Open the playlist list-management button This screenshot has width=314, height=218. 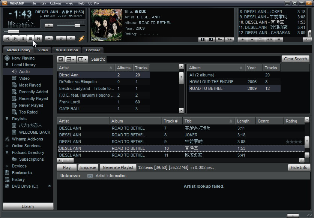pyautogui.click(x=279, y=40)
